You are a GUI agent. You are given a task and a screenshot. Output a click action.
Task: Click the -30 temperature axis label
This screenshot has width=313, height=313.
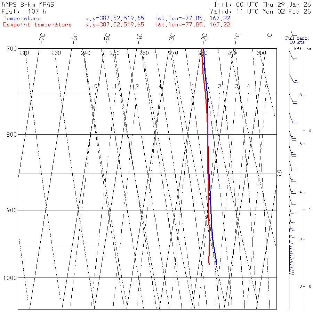pyautogui.click(x=172, y=39)
